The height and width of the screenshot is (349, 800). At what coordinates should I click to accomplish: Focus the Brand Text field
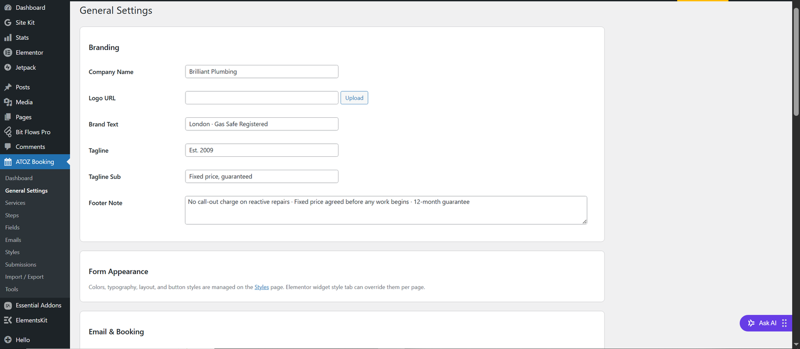[x=261, y=124]
